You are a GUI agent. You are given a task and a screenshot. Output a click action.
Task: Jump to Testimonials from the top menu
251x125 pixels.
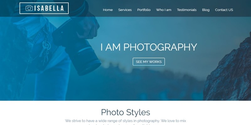187,10
